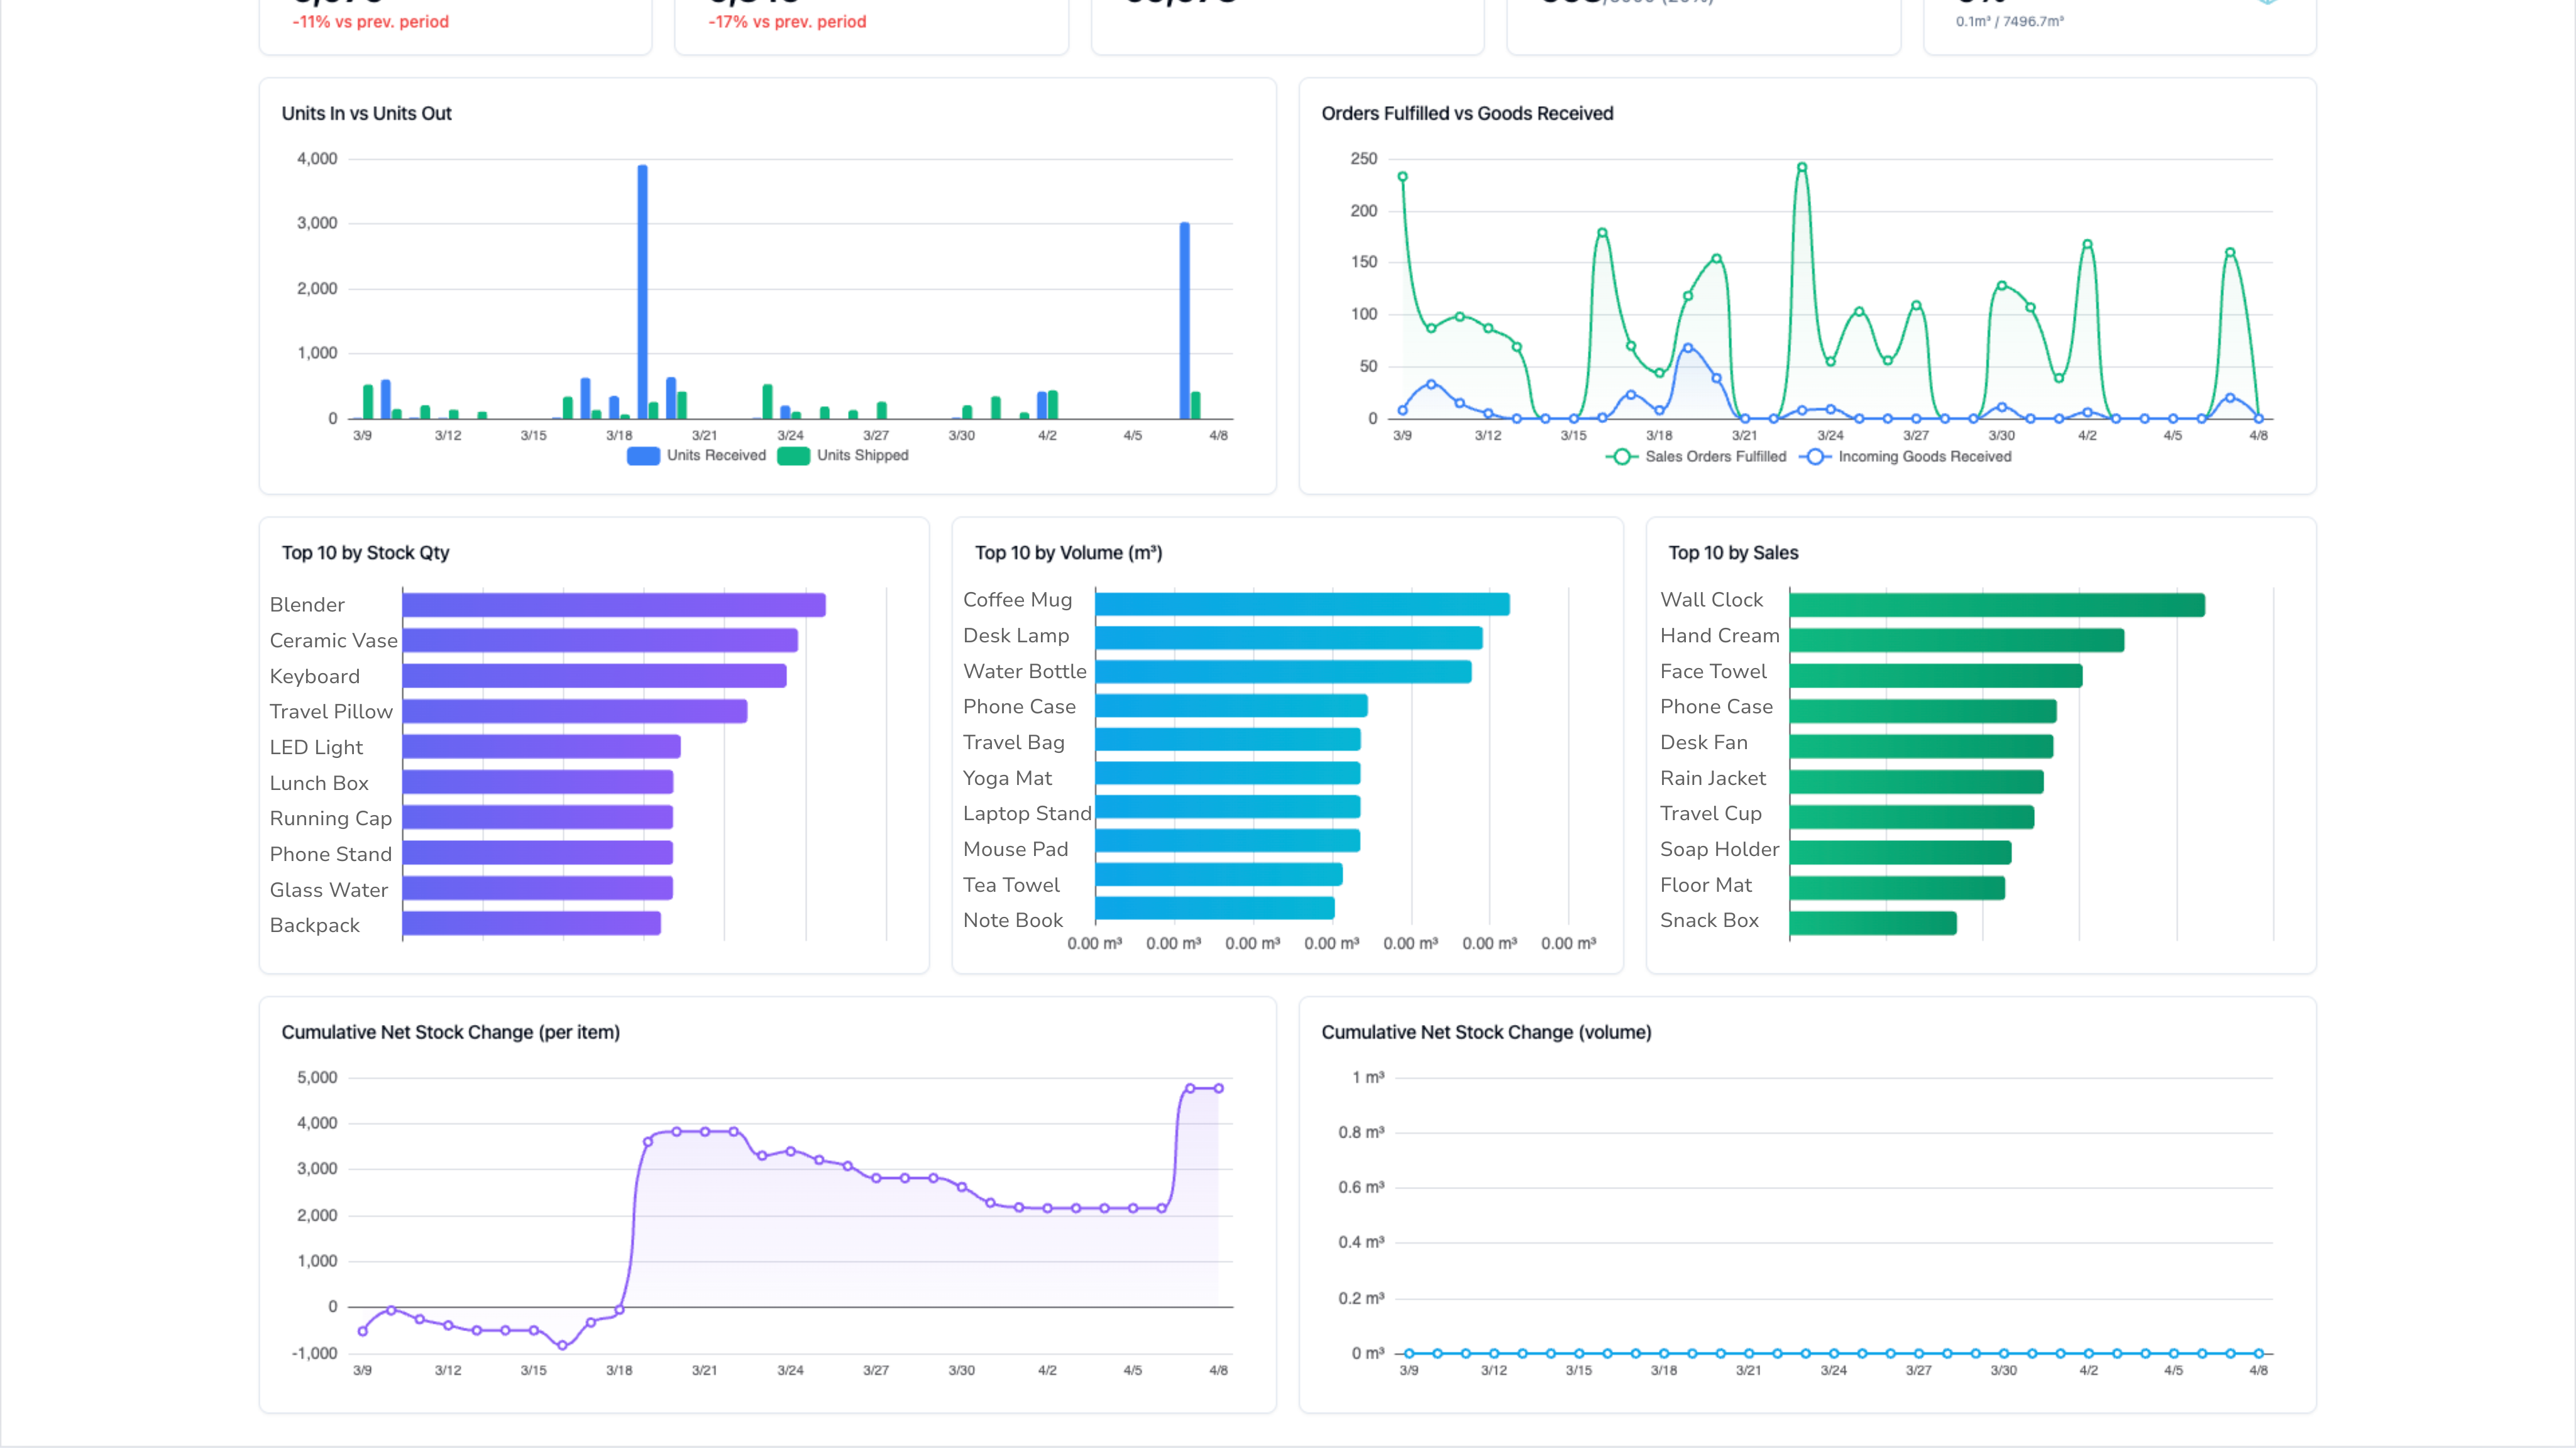Click the Snack Box sales bar
The height and width of the screenshot is (1448, 2576).
click(x=1873, y=924)
